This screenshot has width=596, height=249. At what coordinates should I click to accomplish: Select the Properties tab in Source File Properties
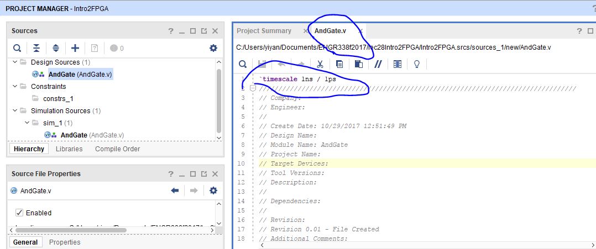pos(65,242)
